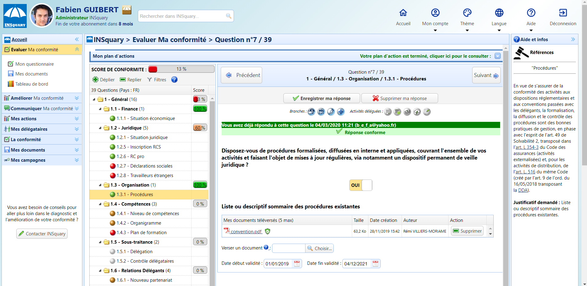The image size is (587, 286).
Task: Open Mon compte user icon
Action: pos(435,13)
